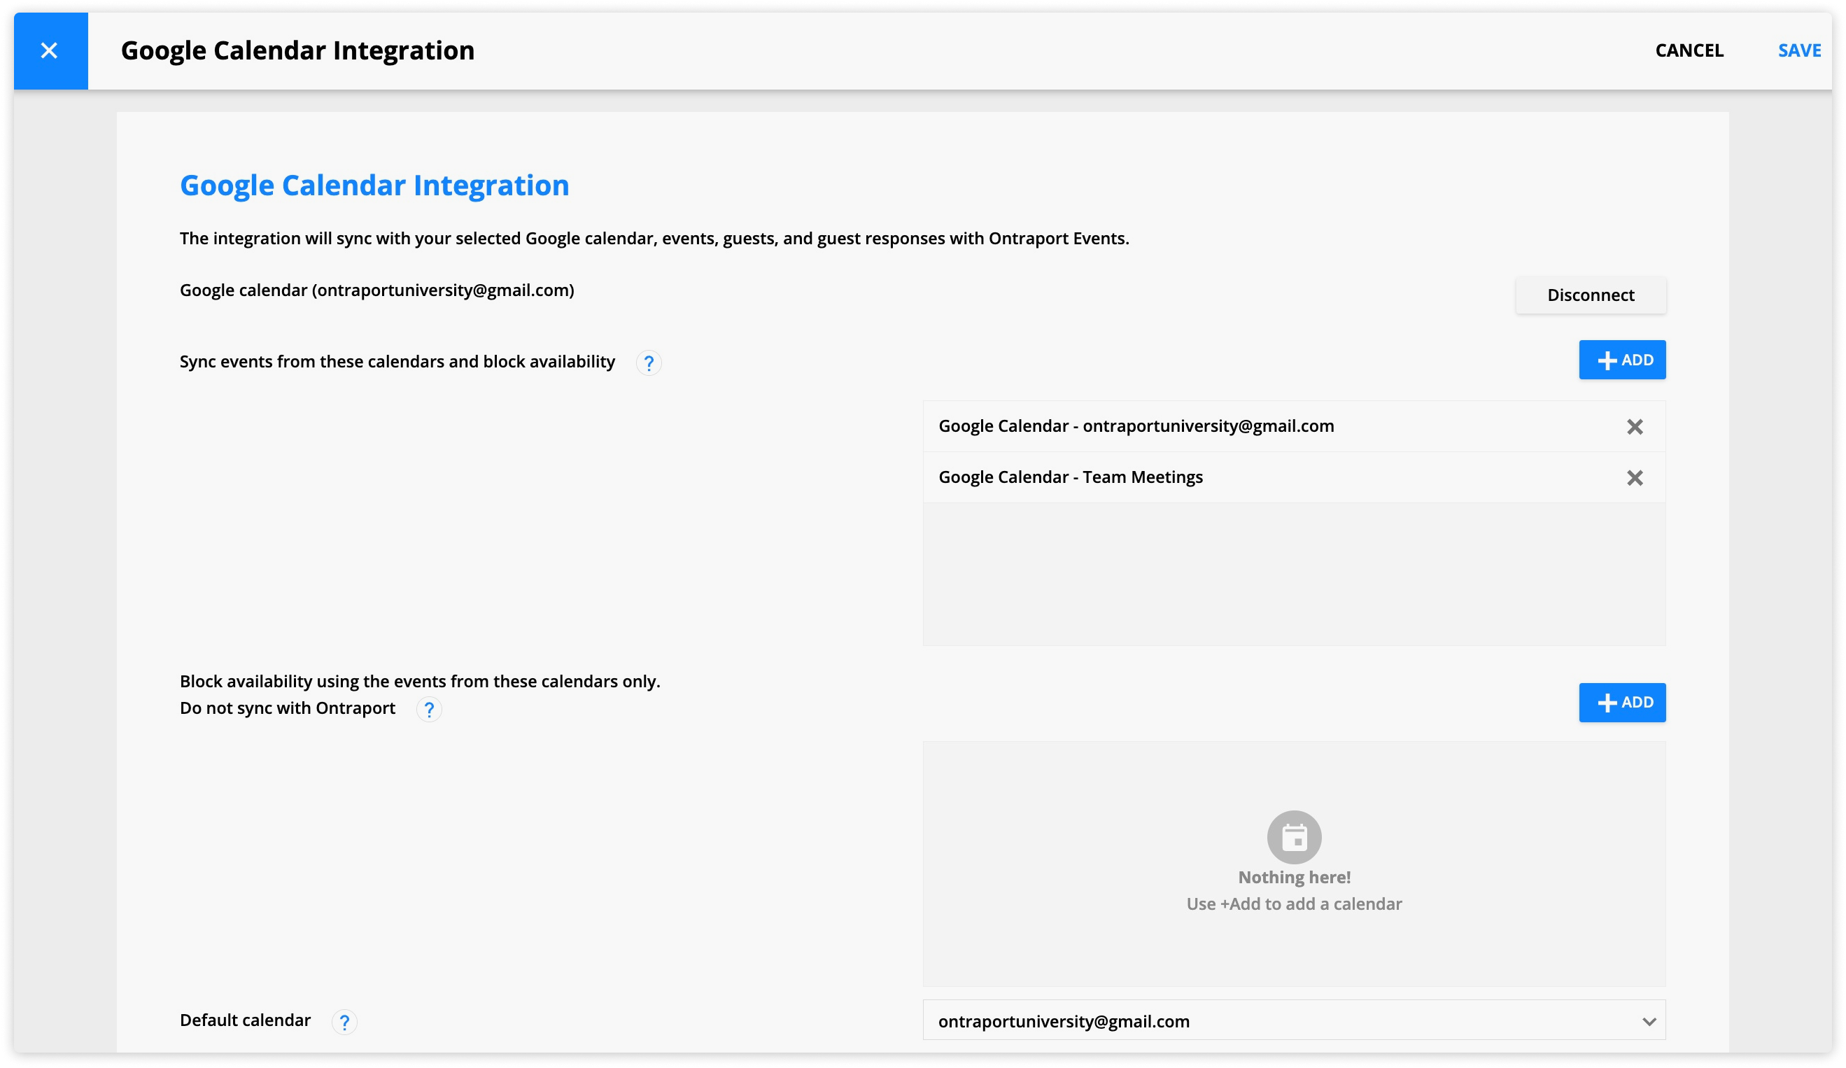Open help tooltip for Default calendar
Screen dimensions: 1846x1068
[344, 1022]
